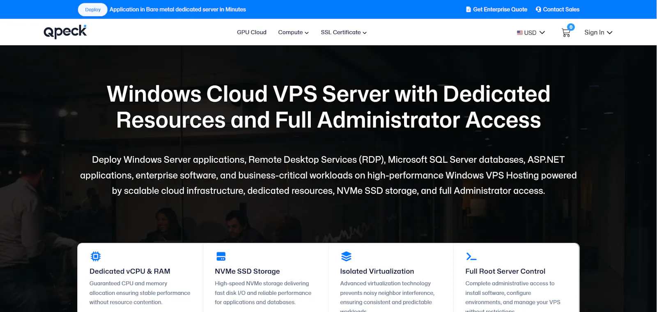Screen dimensions: 657x312
Task: Click the headset icon beside Contact Sales
Action: tap(538, 9)
